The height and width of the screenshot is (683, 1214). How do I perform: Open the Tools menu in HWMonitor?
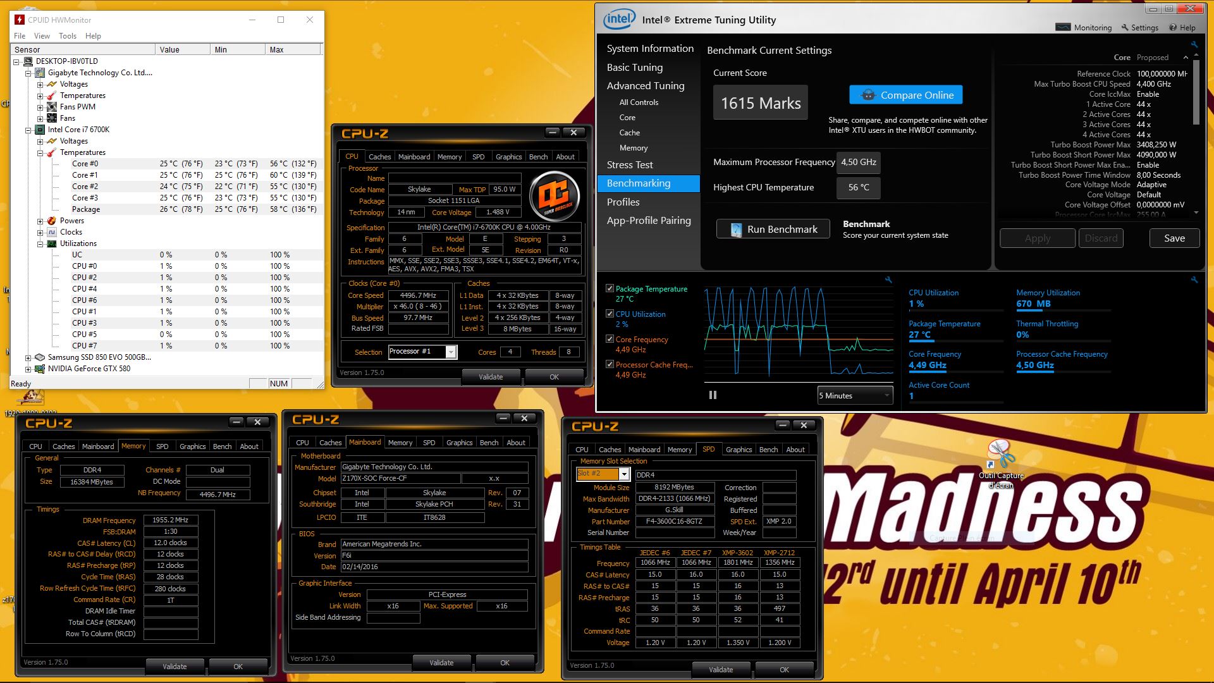pyautogui.click(x=68, y=36)
